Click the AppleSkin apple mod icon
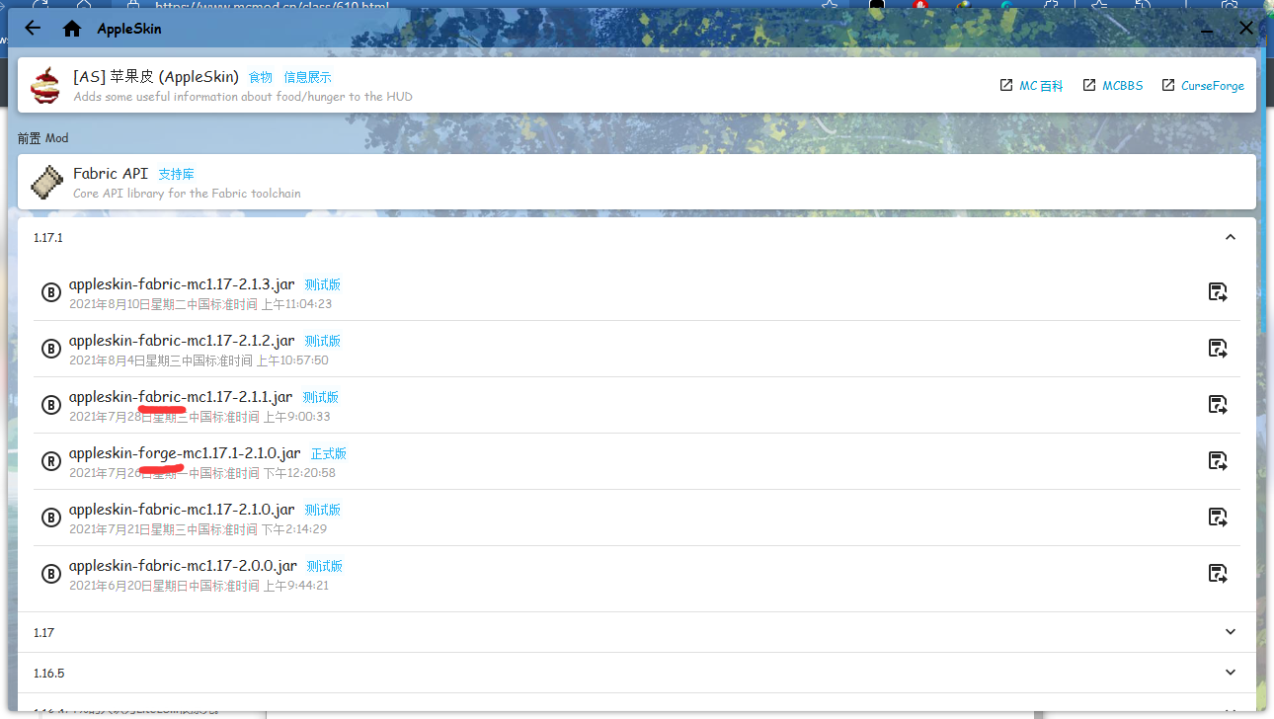The width and height of the screenshot is (1274, 719). (45, 86)
